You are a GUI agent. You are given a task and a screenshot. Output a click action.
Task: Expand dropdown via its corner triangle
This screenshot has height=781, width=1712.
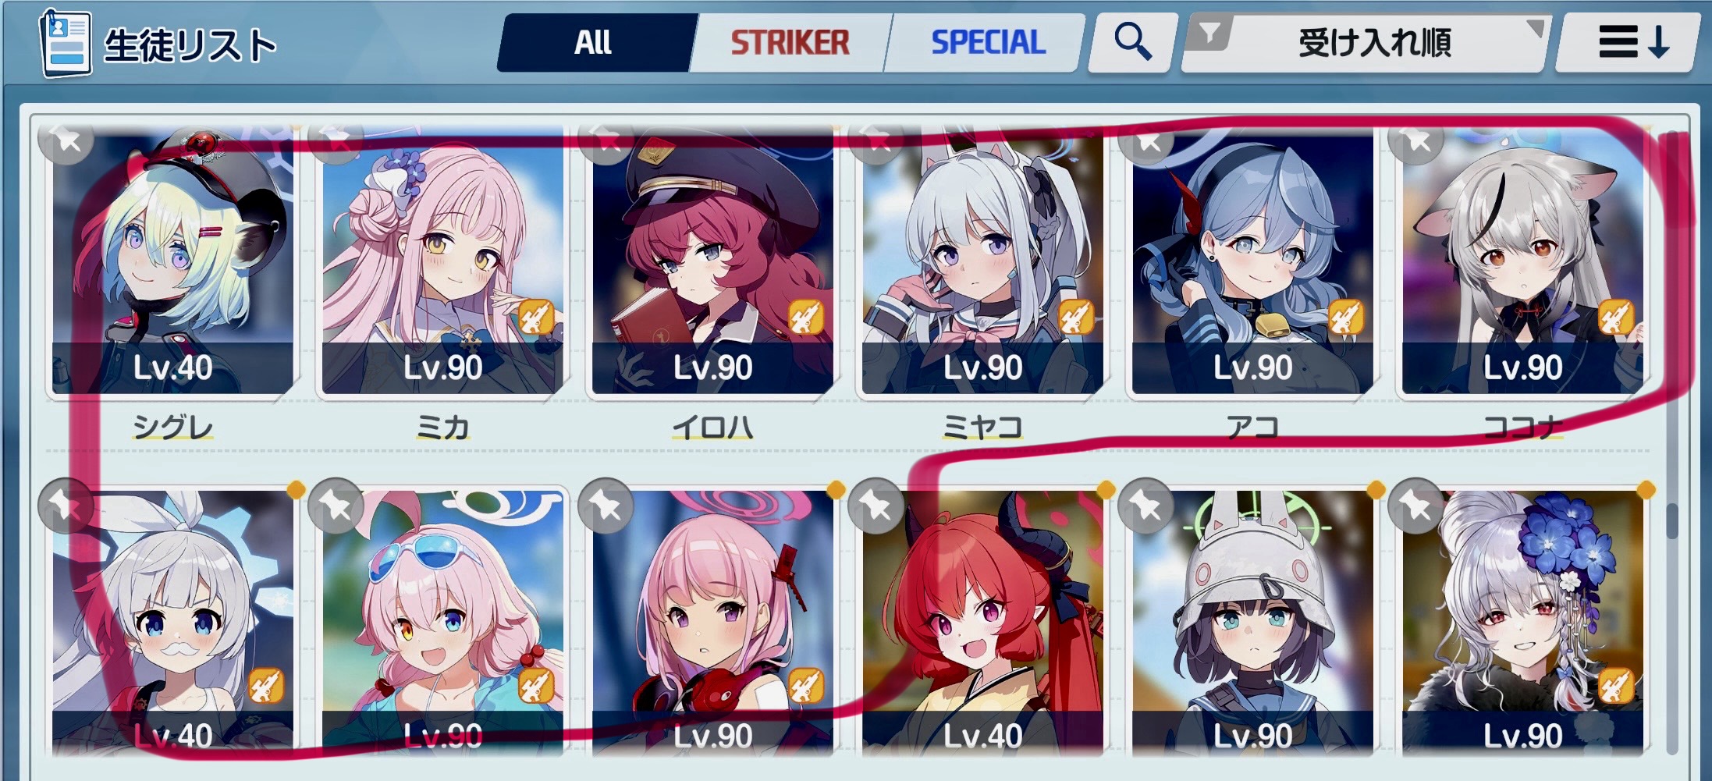1534,28
